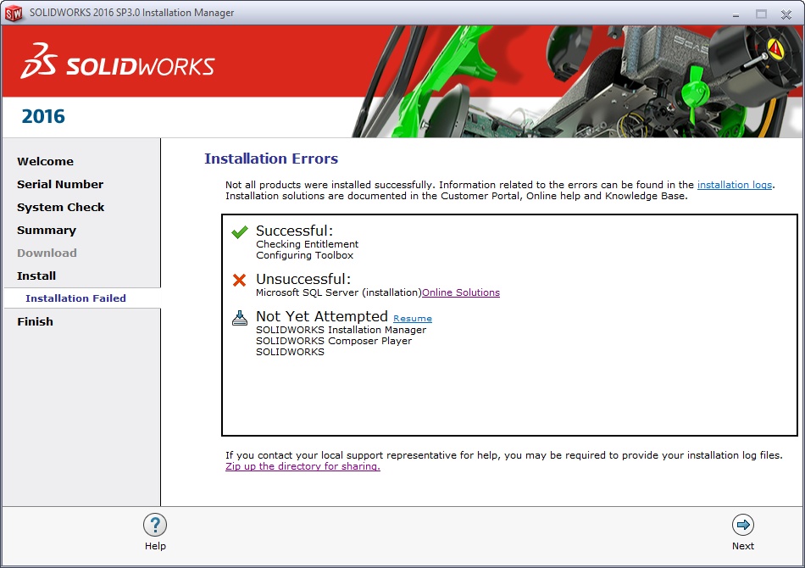Go to the Serial Number step
The image size is (805, 568).
point(60,184)
